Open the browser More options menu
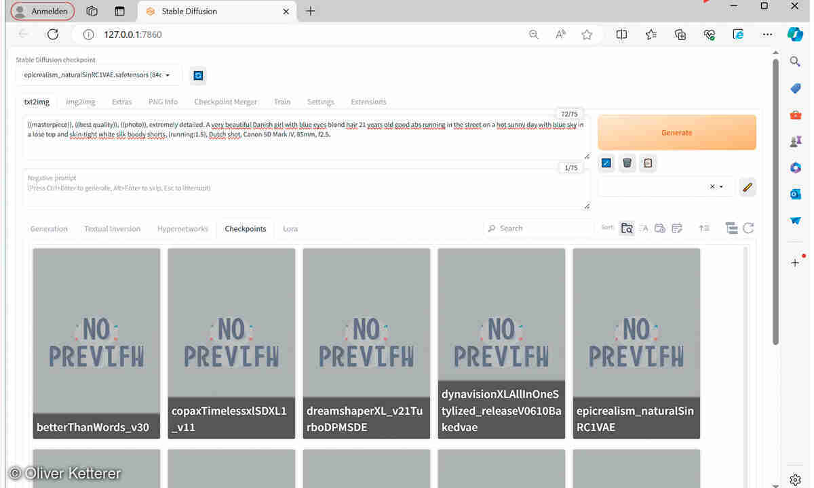 tap(767, 35)
